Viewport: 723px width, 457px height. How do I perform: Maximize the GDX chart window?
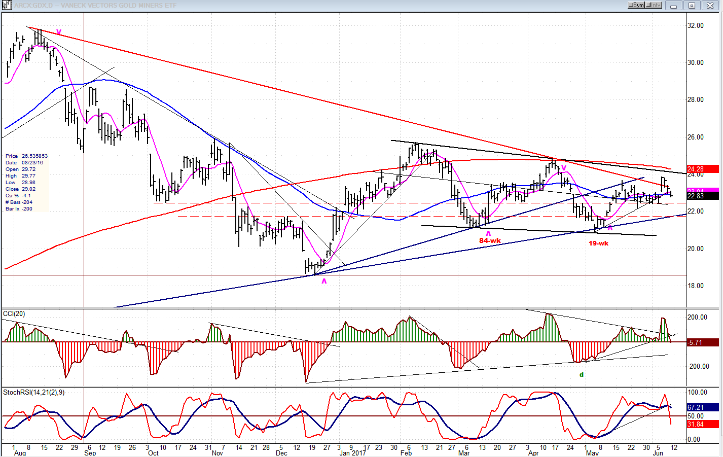point(692,6)
